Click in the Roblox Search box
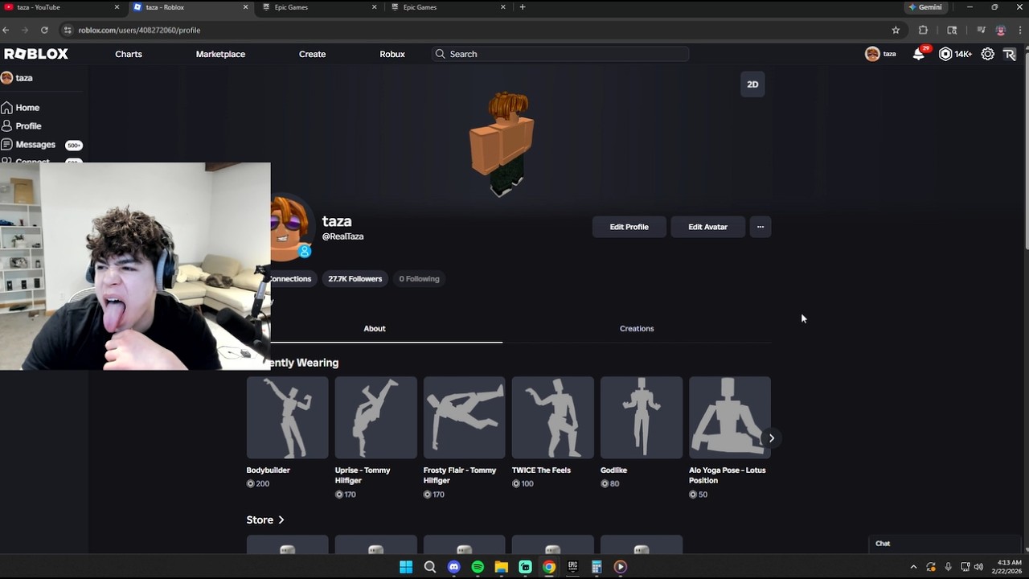Viewport: 1029px width, 579px height. point(560,54)
